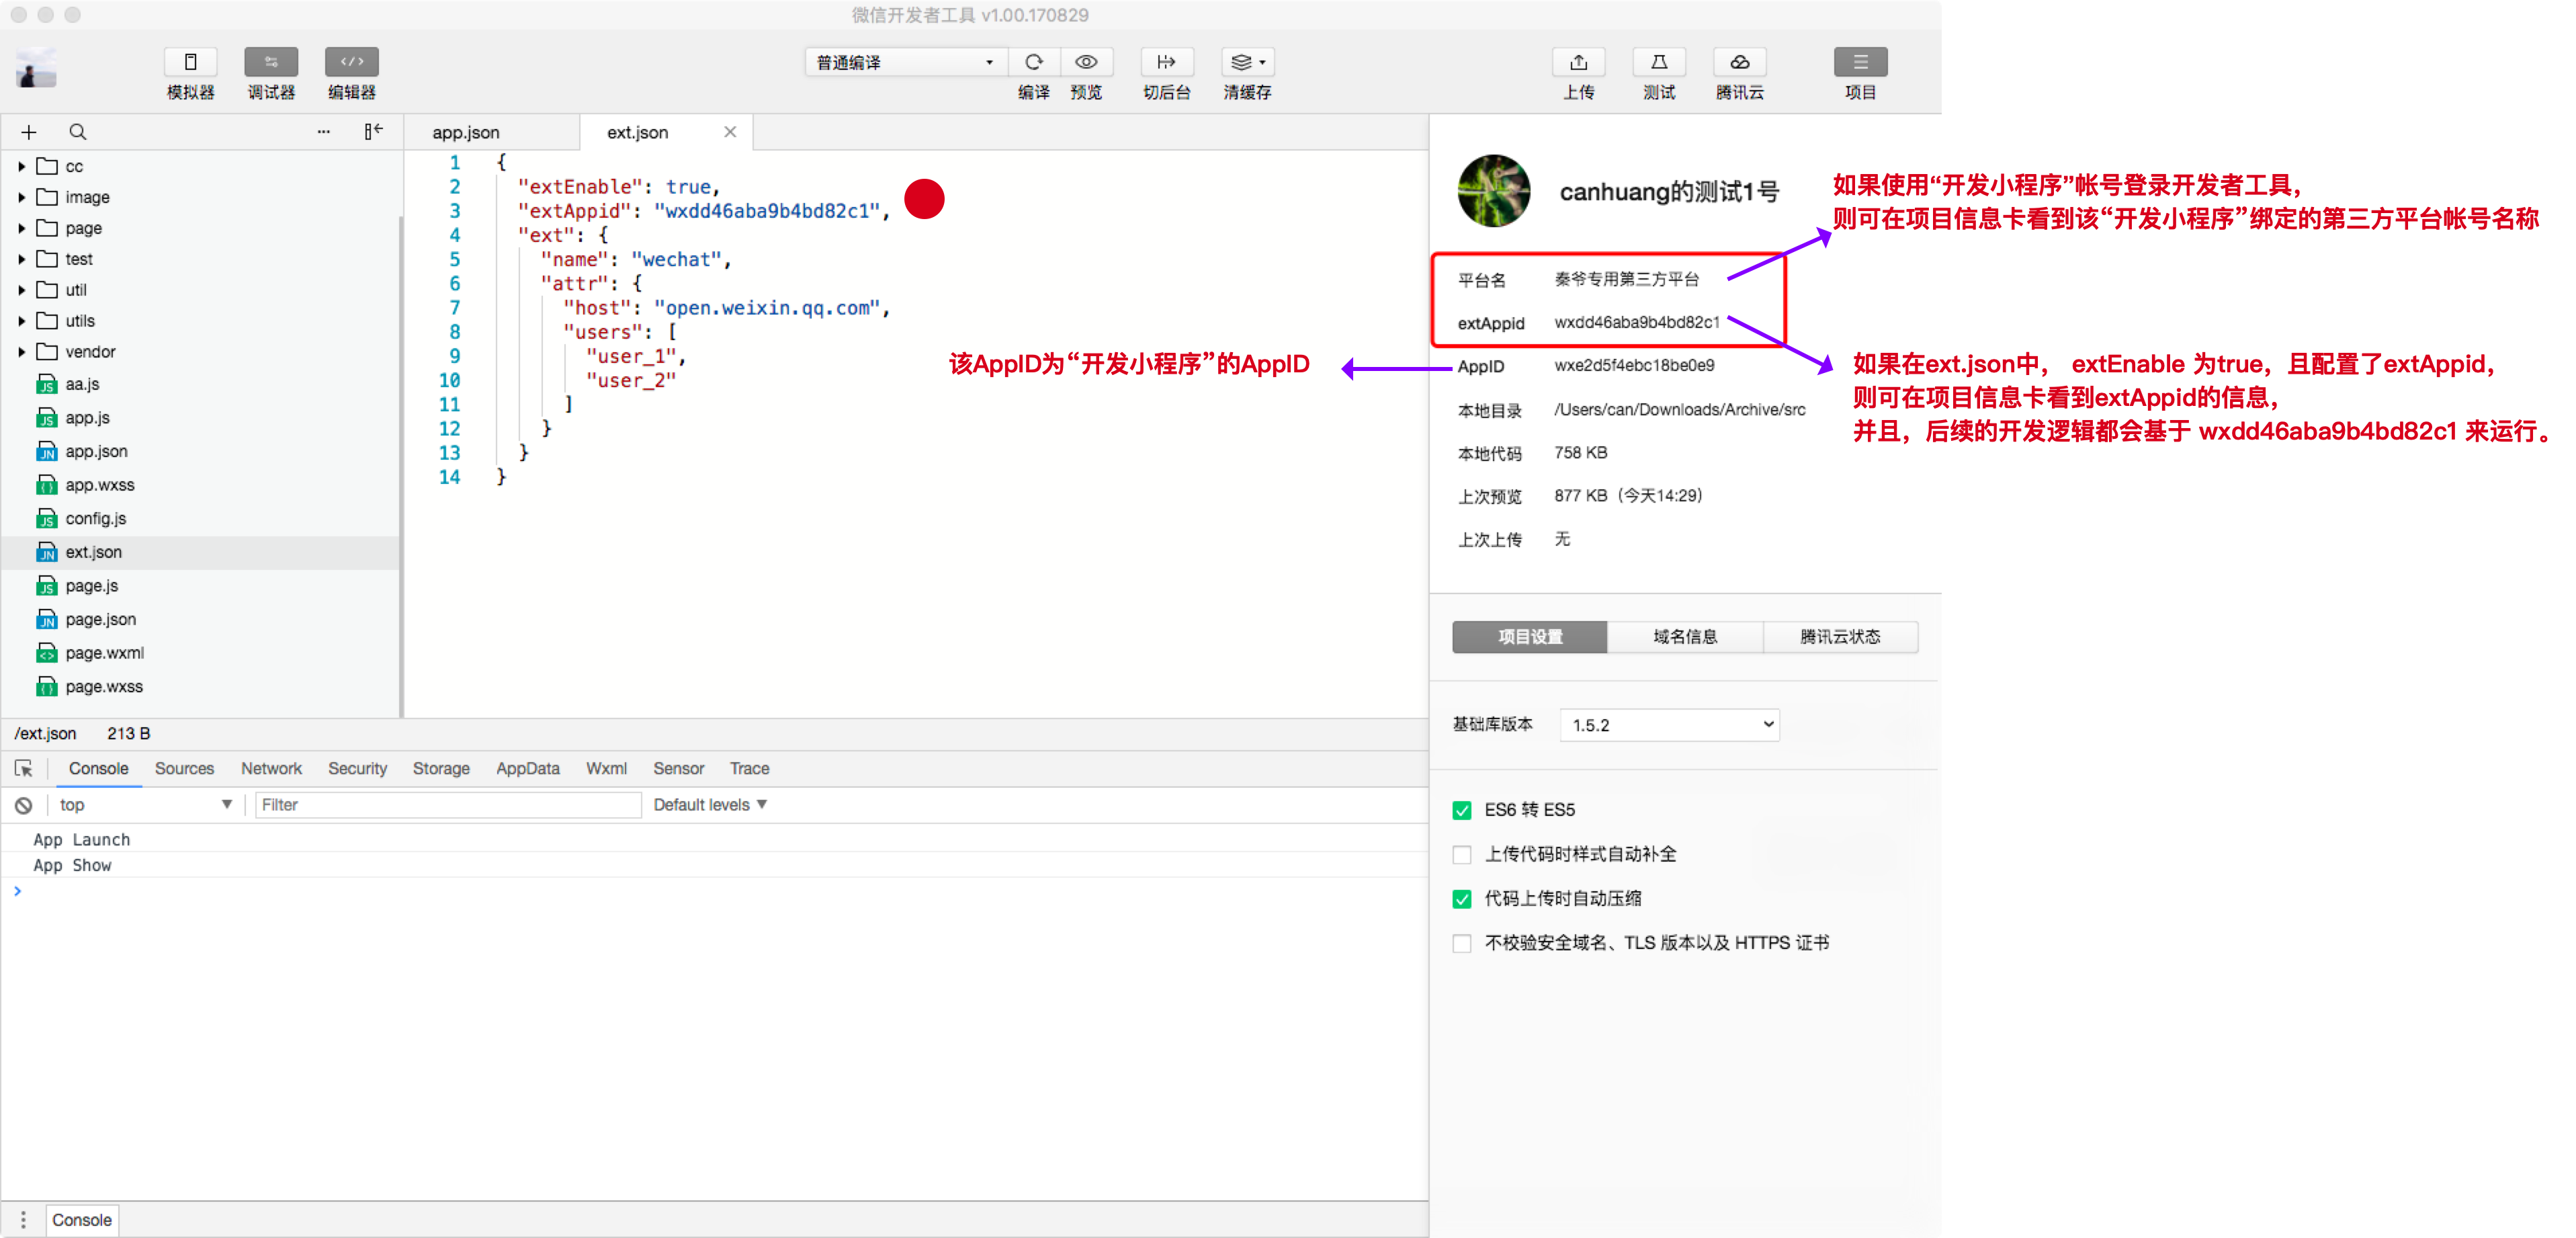Click the switch-to-background icon
2576x1238 pixels.
click(1166, 62)
